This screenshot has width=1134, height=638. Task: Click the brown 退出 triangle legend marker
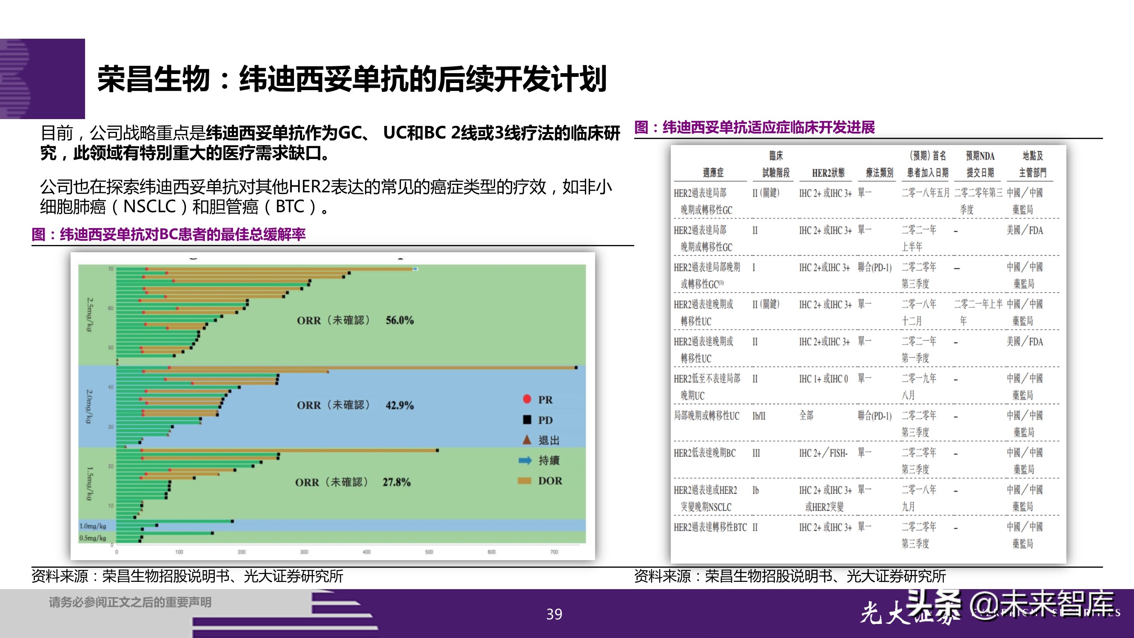coord(527,440)
